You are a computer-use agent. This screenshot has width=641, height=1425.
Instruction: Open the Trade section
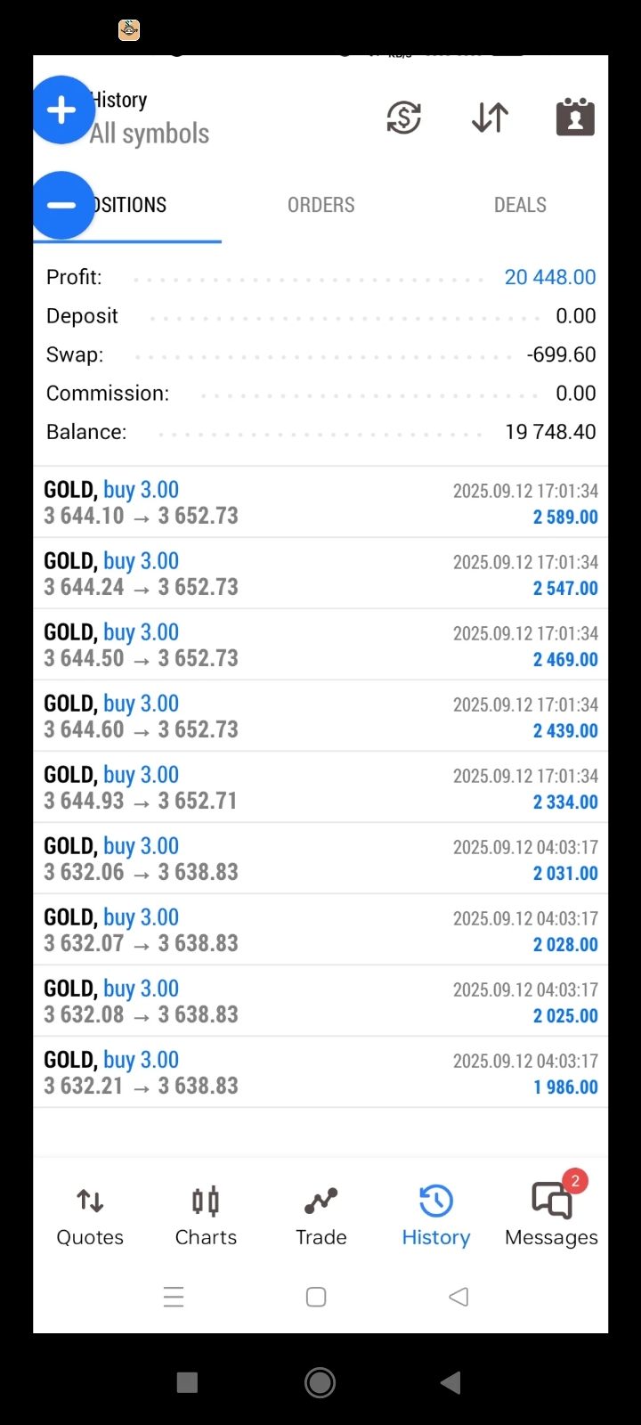[x=320, y=1217]
